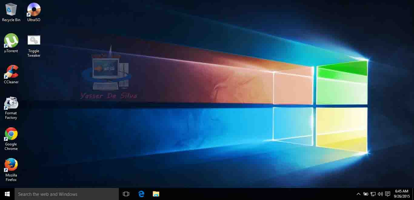Screen dimensions: 414x200
Task: Select the CCleaner desktop shortcut
Action: tap(11, 74)
